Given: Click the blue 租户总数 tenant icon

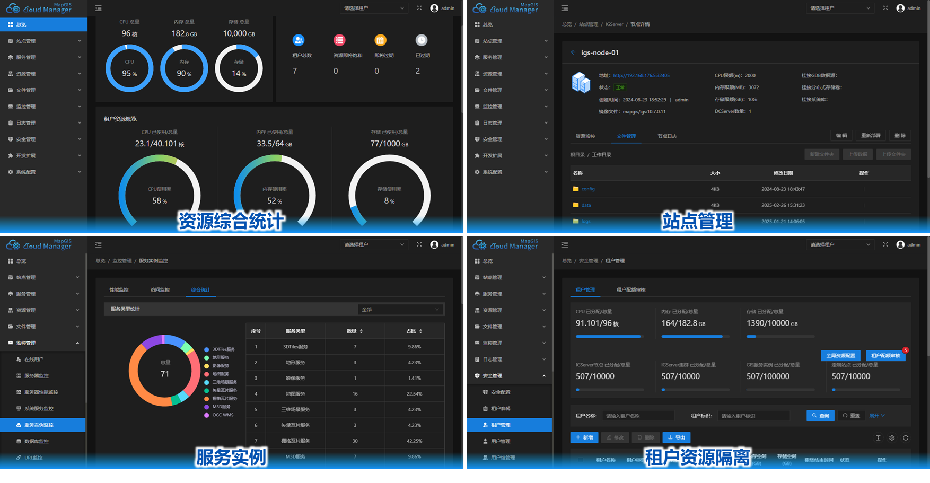Looking at the screenshot, I should coord(299,40).
